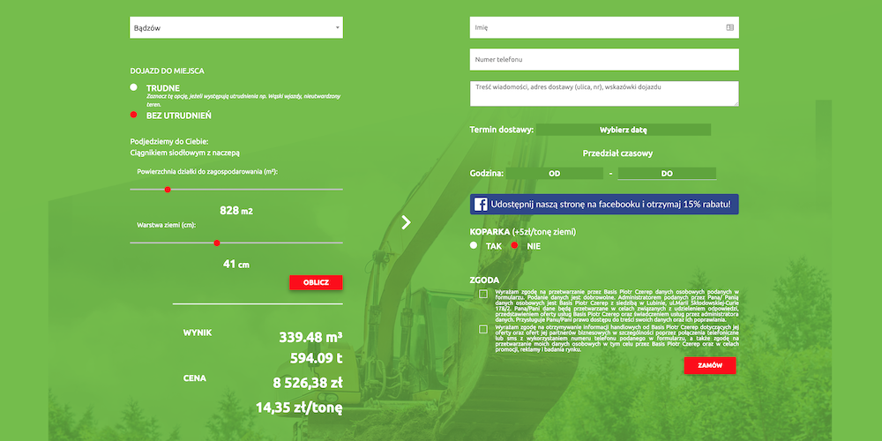Click the contact card icon in Imię field
The image size is (882, 441).
pyautogui.click(x=729, y=27)
